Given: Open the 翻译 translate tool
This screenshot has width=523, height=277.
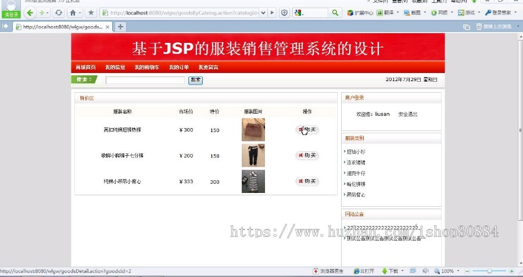Looking at the screenshot, I should point(385,13).
